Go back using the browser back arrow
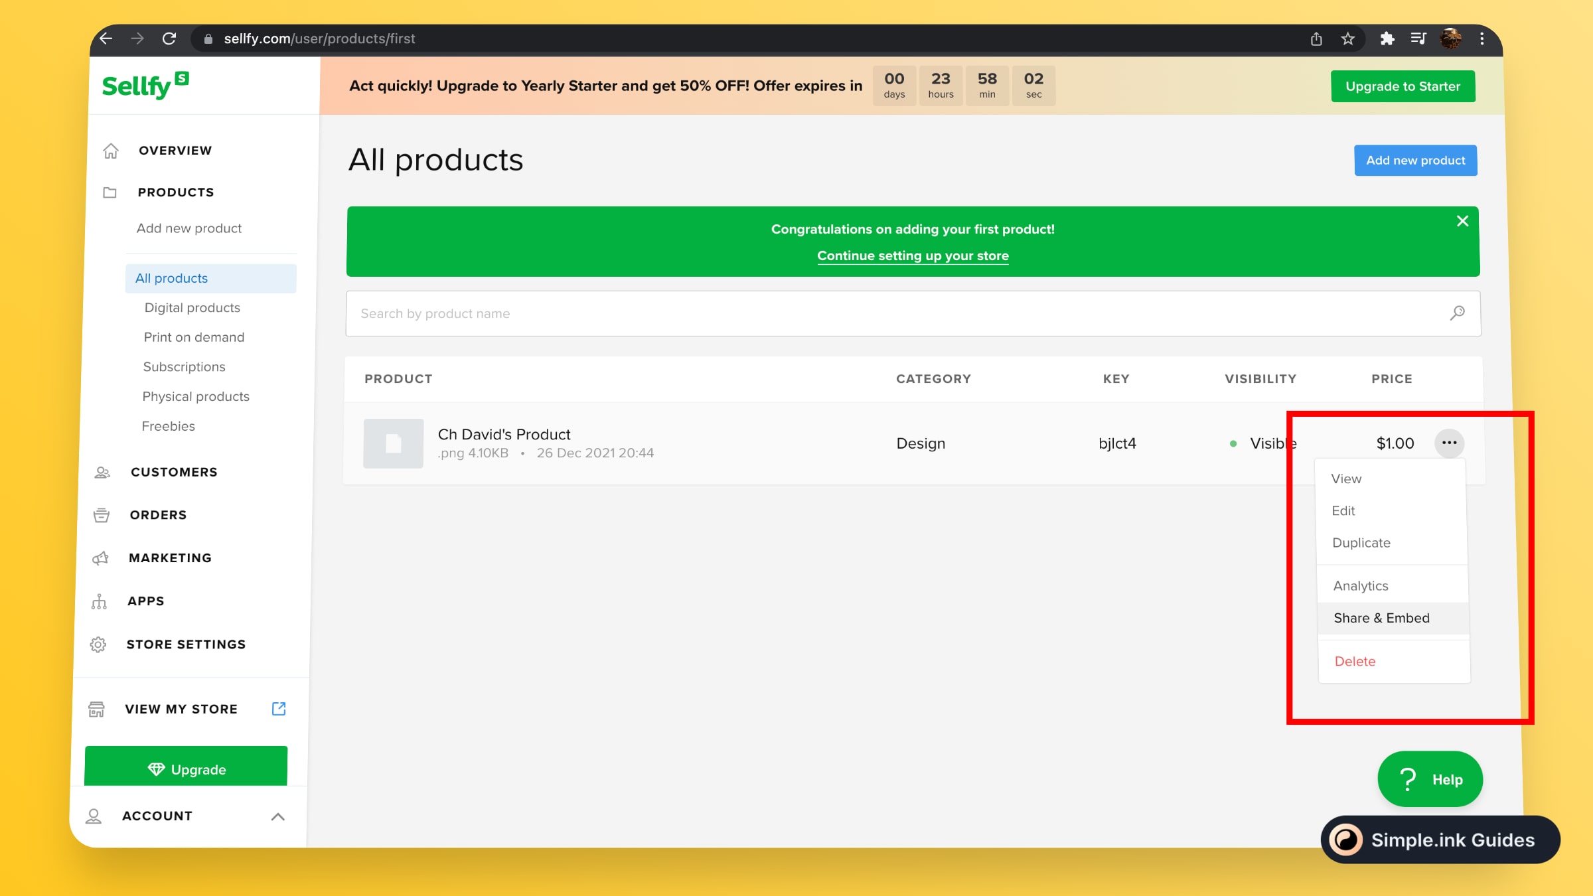Screen dimensions: 1593x896 coord(106,38)
